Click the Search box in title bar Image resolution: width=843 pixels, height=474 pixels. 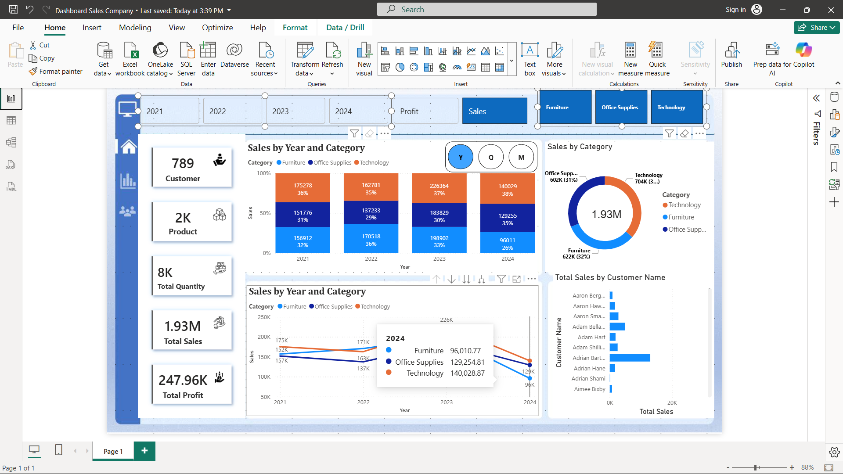click(486, 9)
